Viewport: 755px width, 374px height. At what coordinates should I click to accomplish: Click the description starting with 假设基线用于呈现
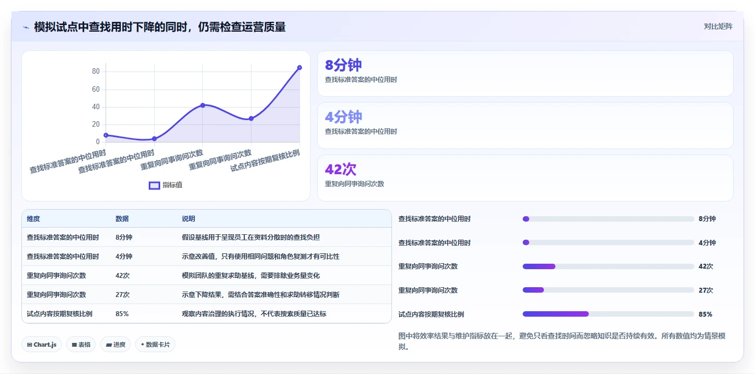coord(251,238)
